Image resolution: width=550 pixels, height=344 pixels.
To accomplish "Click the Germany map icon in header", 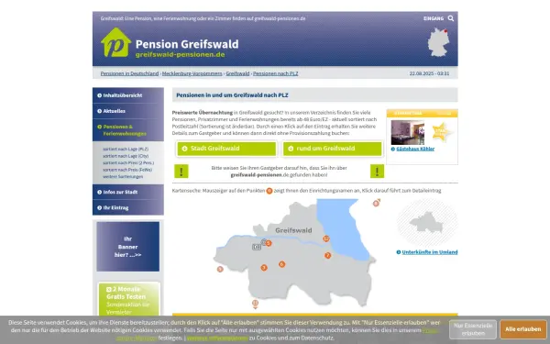I will [x=438, y=42].
